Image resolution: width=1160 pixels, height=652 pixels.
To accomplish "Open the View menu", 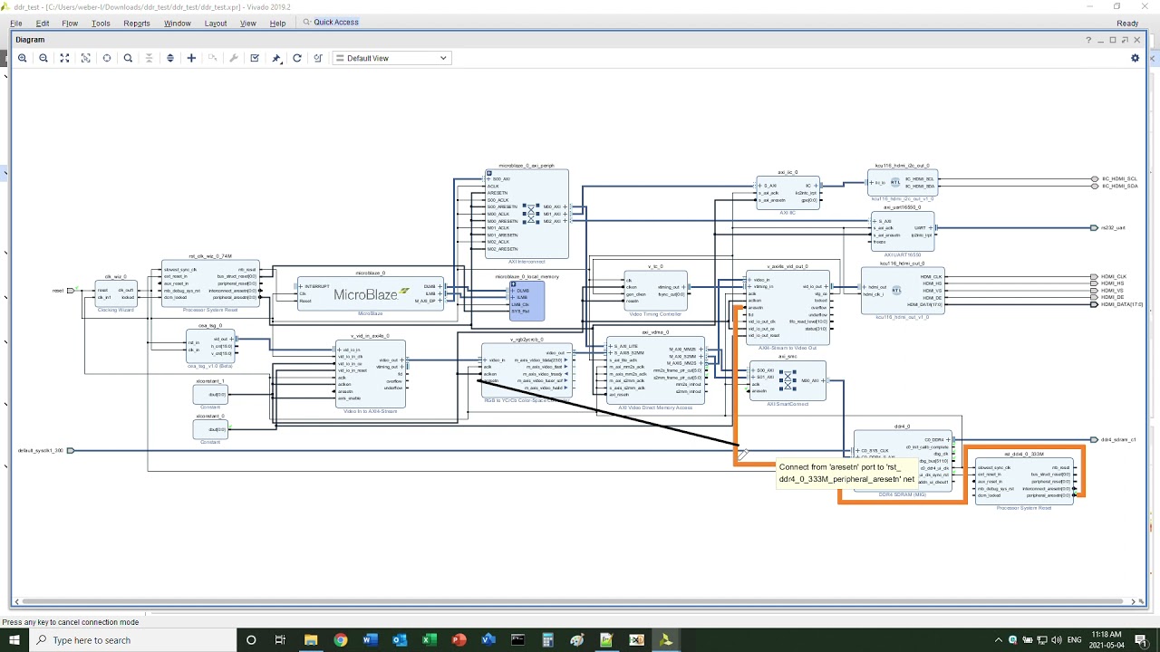I will click(248, 24).
